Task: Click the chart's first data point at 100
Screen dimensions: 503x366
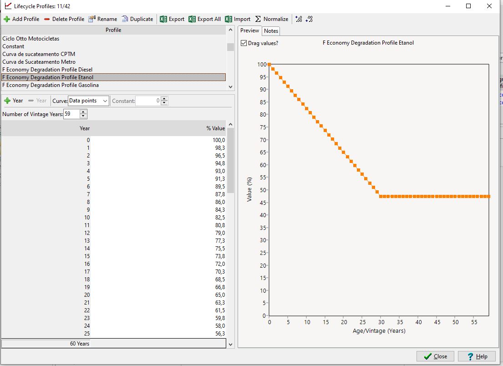Action: (x=269, y=65)
